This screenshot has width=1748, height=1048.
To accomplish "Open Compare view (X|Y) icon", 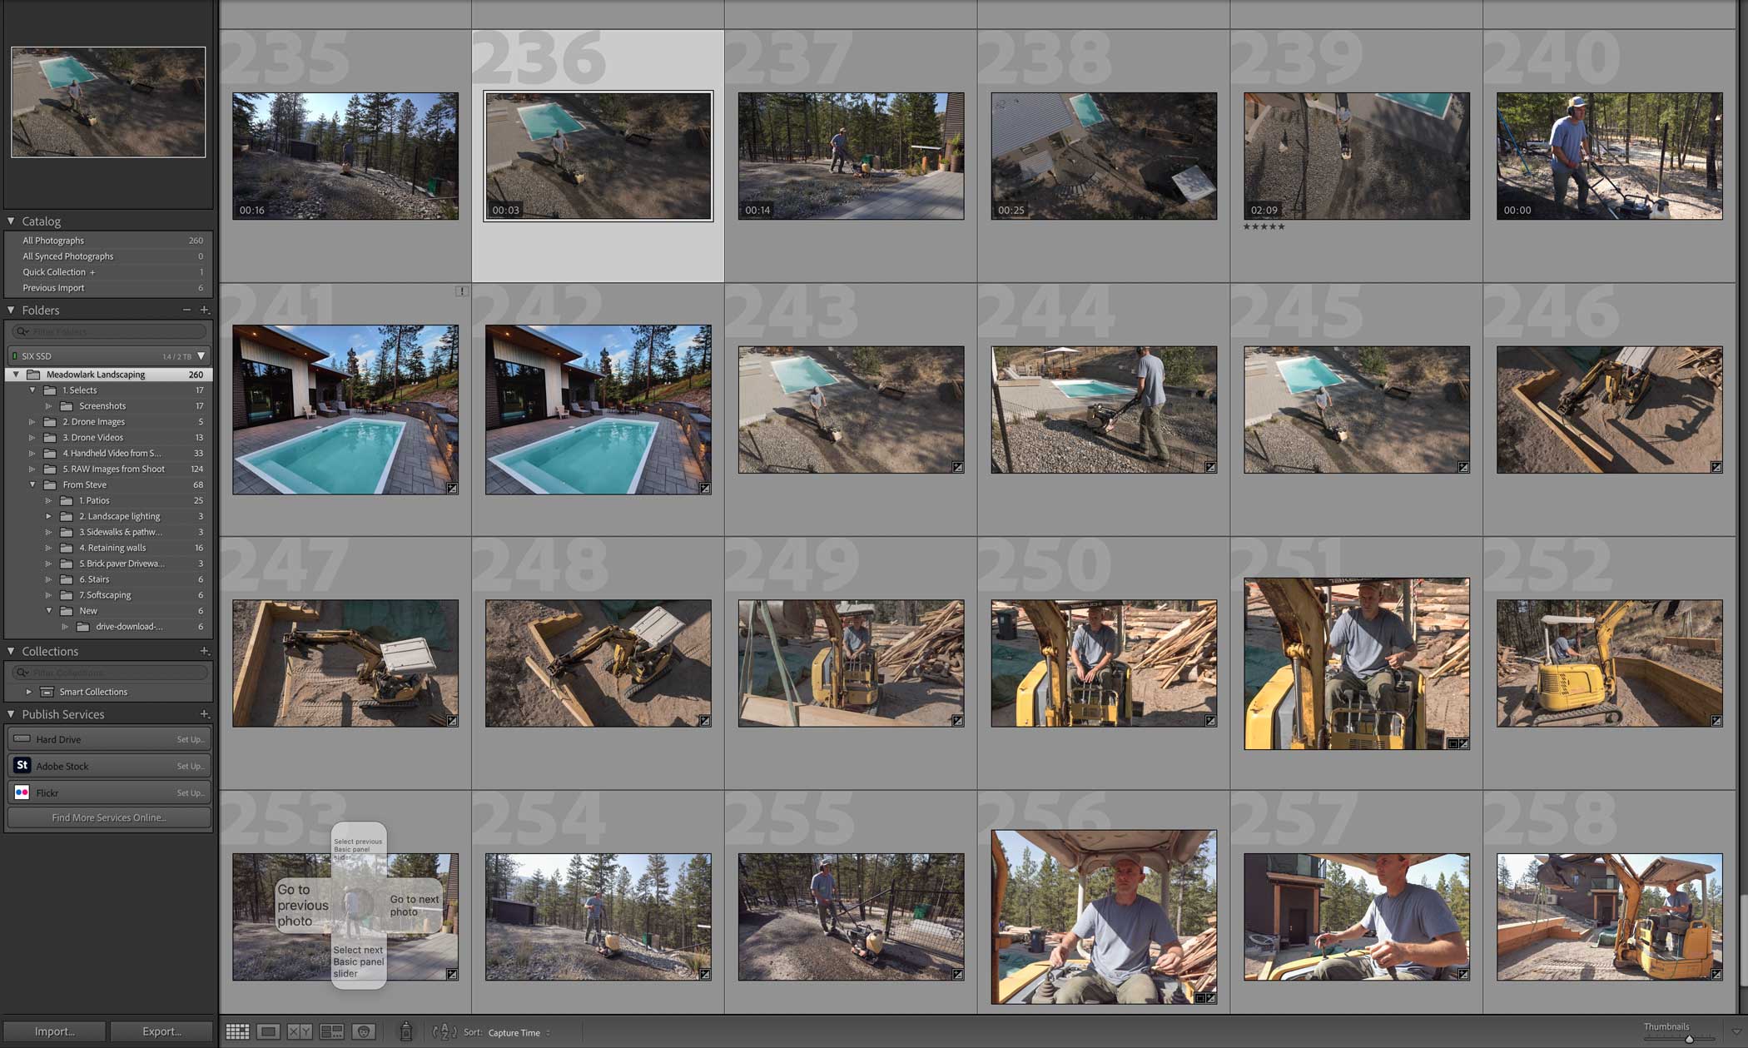I will pos(300,1032).
